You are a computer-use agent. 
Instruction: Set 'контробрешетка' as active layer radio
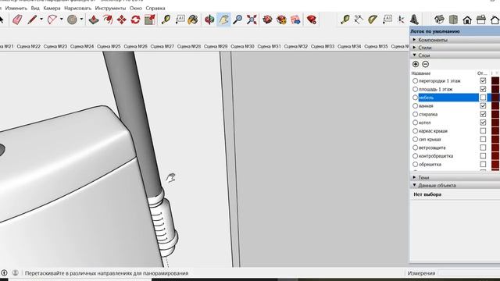tap(415, 156)
